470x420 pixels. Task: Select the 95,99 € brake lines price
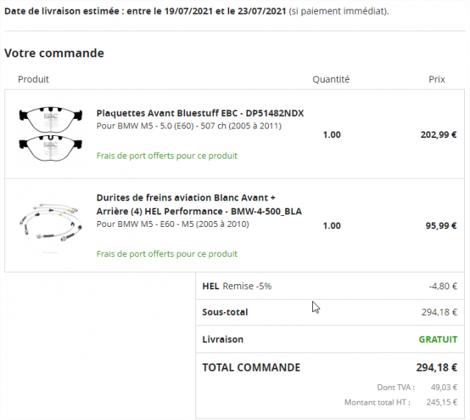coord(441,225)
